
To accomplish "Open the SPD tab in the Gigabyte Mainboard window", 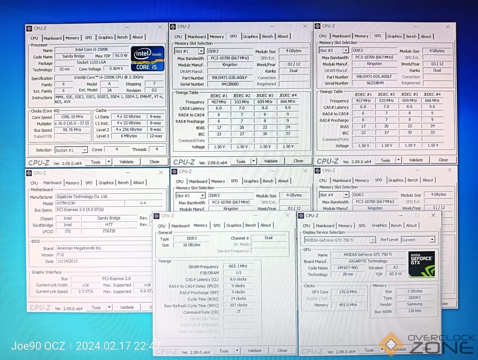I will [x=89, y=183].
